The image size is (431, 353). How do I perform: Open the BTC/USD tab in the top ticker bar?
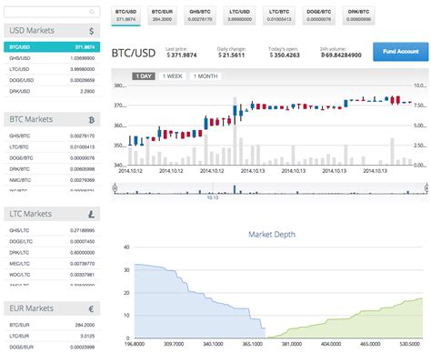[x=125, y=15]
